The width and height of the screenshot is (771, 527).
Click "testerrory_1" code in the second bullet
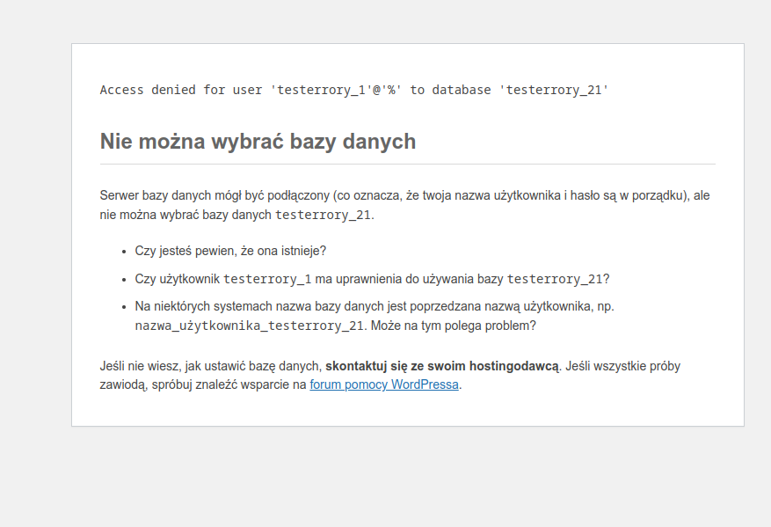[267, 280]
